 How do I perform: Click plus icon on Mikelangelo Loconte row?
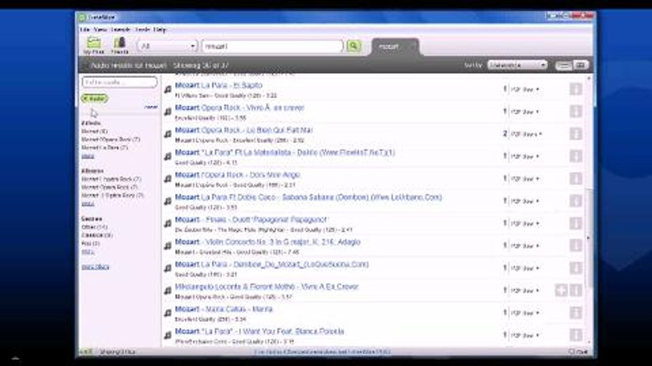561,291
